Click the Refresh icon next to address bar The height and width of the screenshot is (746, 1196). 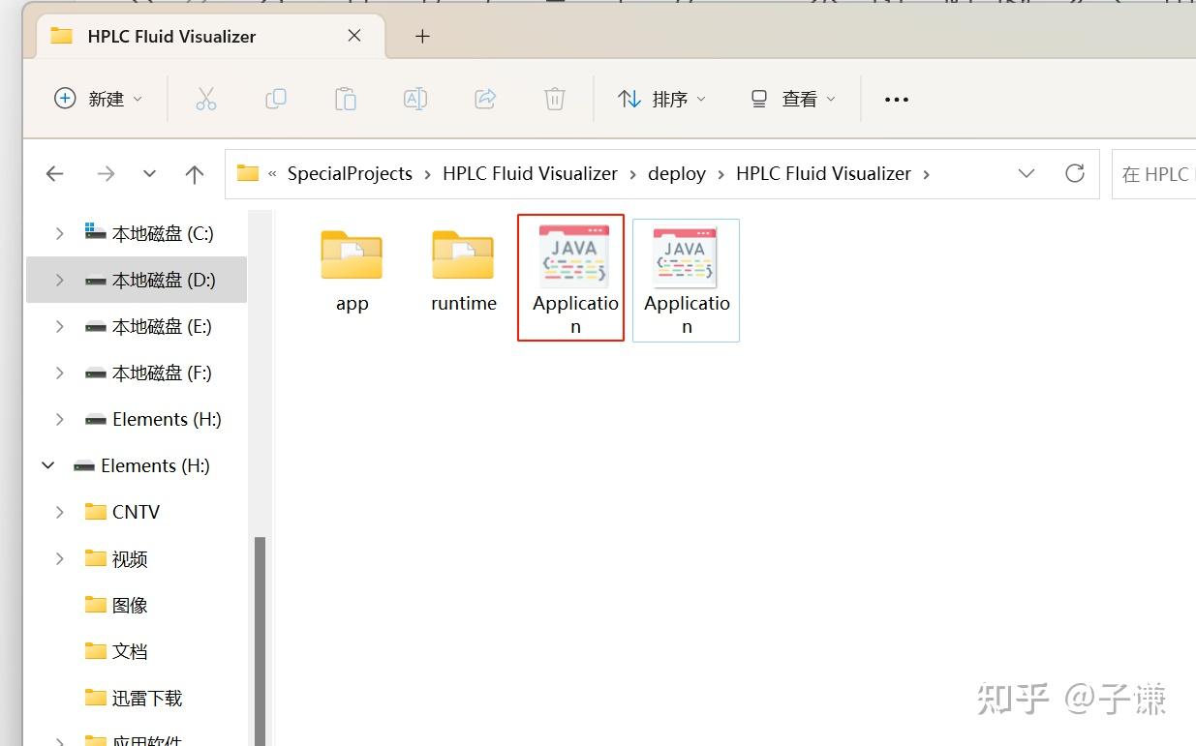point(1075,173)
